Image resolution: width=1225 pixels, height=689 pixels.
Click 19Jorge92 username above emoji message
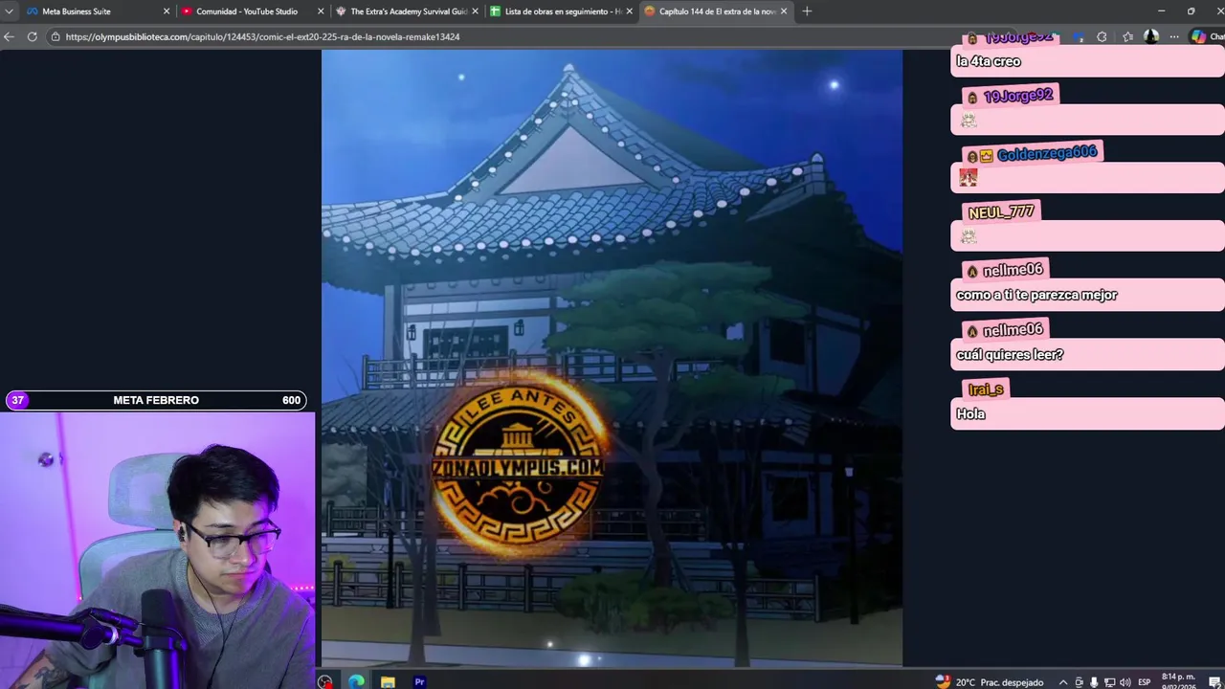coord(1018,96)
